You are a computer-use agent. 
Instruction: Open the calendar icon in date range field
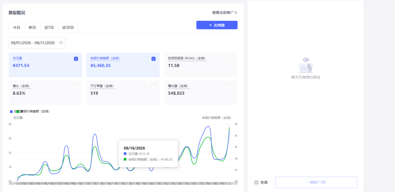click(61, 43)
